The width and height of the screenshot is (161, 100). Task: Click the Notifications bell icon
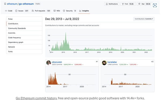107,4
